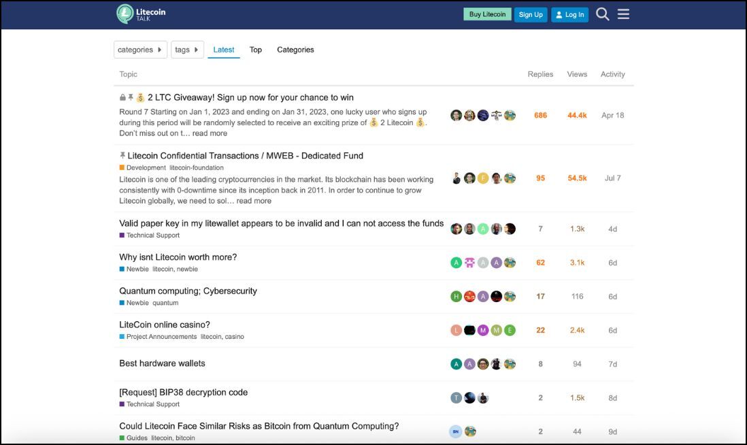Click purple M avatar in casino row
Screen dimensions: 747x445
pos(483,330)
